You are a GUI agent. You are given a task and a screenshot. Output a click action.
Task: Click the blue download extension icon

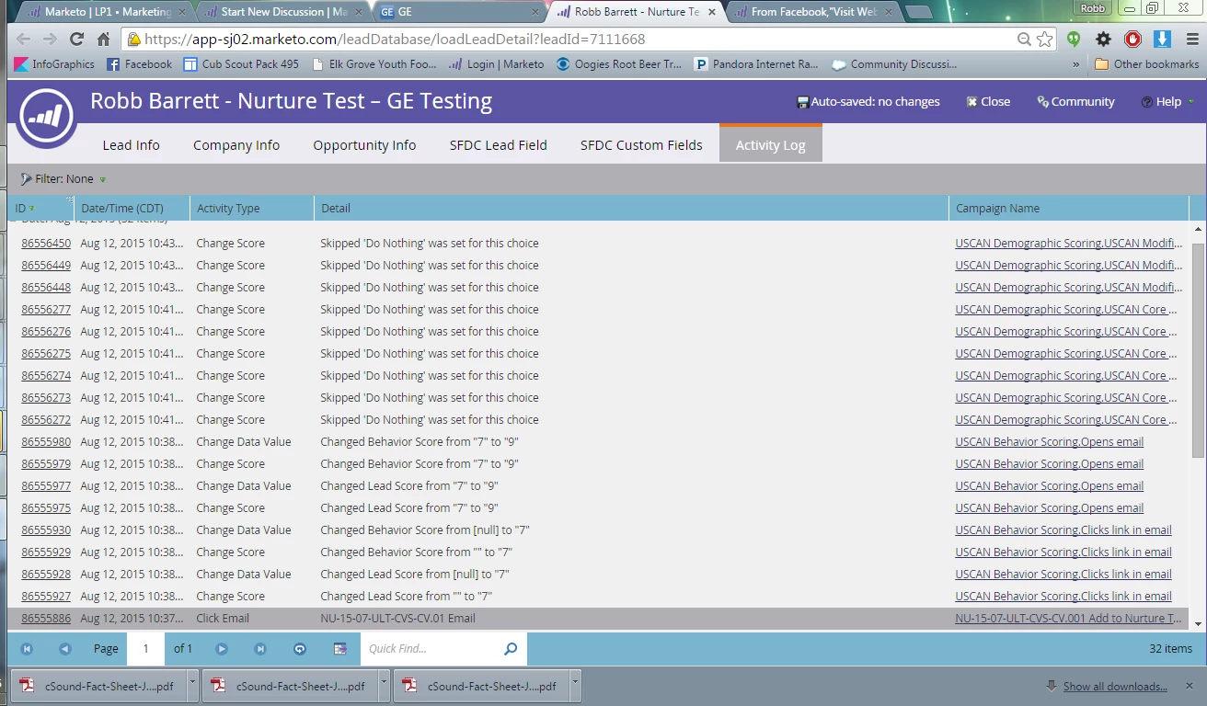[x=1162, y=40]
